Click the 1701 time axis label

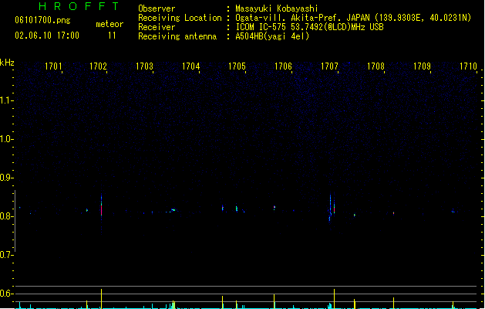tap(53, 66)
